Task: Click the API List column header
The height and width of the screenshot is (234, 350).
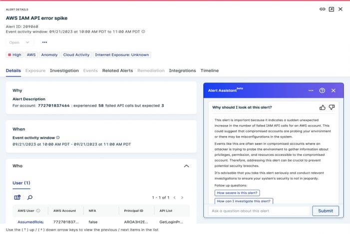Action: point(166,211)
